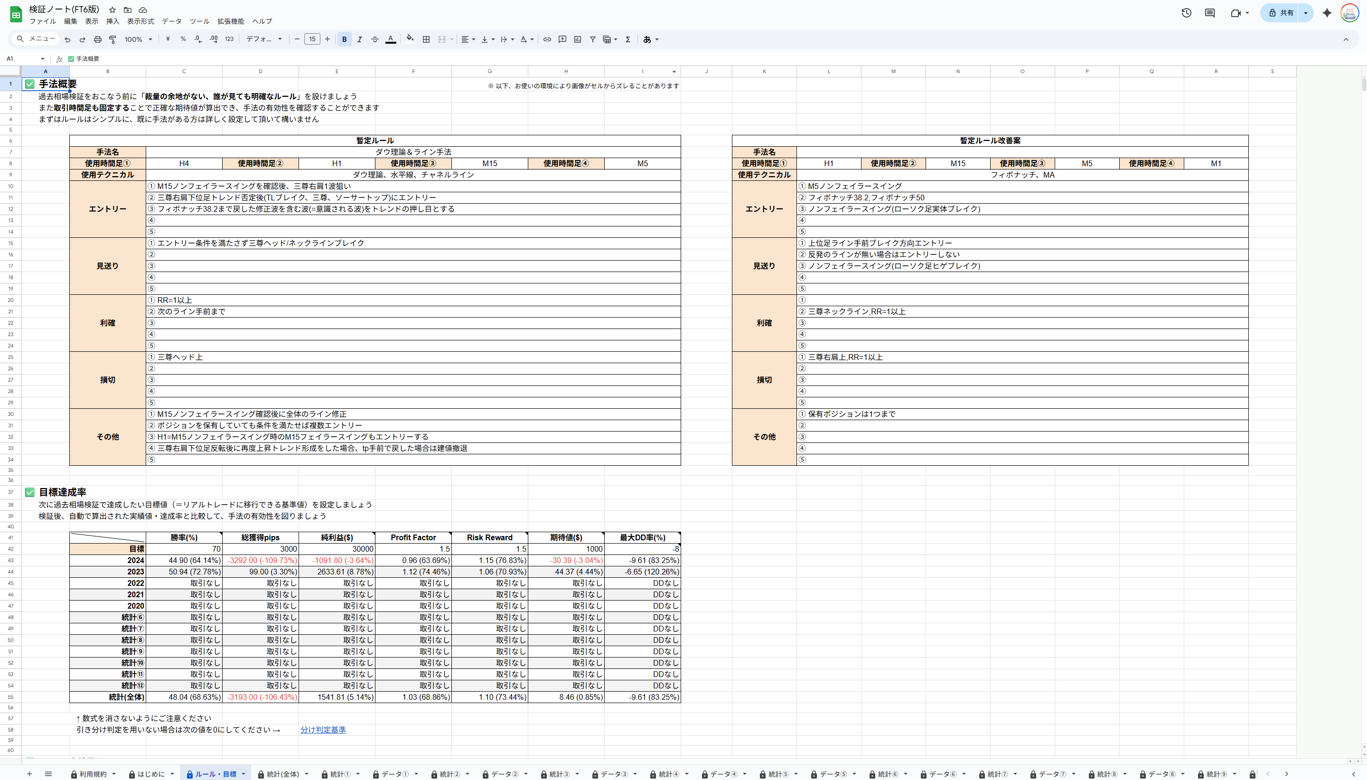Switch to the 統計(全体) sheet tab

coord(283,774)
